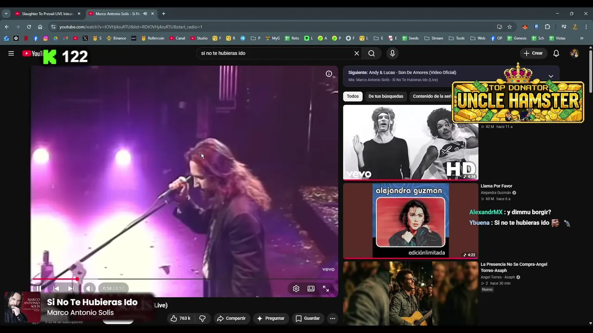593x333 pixels.
Task: Go back in browser history
Action: point(6,27)
